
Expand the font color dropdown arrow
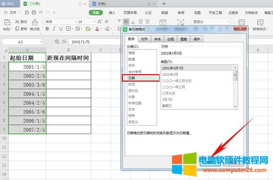tap(101, 29)
